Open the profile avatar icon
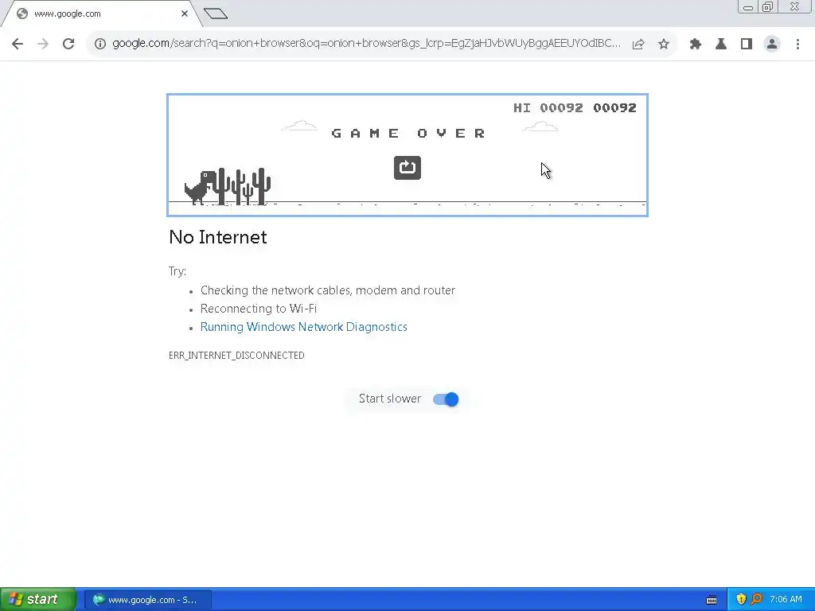Screen dimensions: 815x611 [x=772, y=45]
